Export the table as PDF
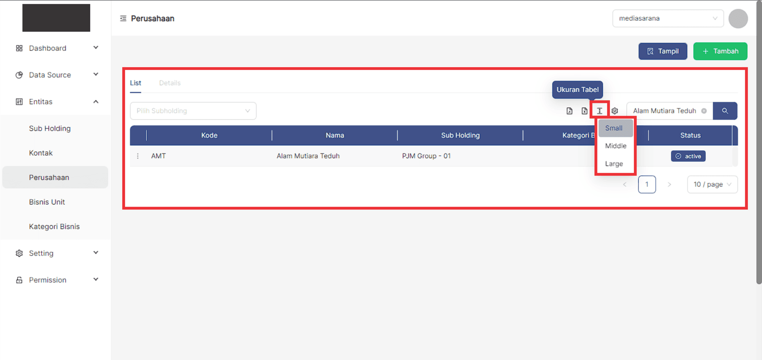 coord(569,111)
